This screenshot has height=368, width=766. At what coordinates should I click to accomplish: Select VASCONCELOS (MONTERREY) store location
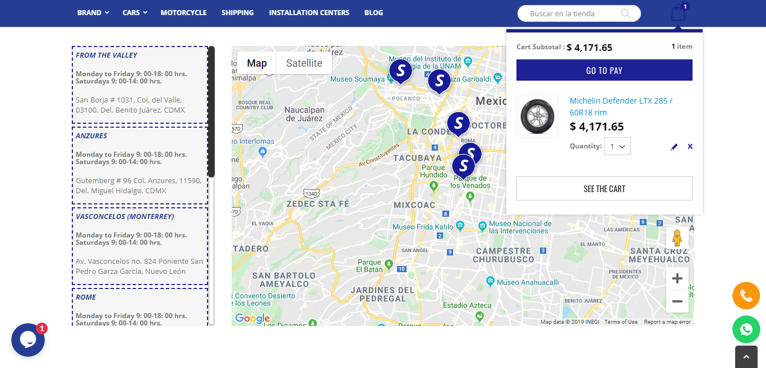[x=125, y=216]
